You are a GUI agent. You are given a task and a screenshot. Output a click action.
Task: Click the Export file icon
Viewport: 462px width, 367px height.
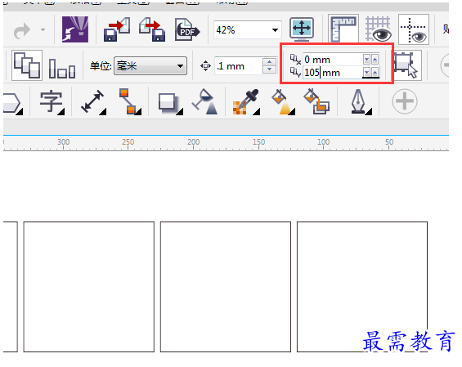tap(152, 29)
